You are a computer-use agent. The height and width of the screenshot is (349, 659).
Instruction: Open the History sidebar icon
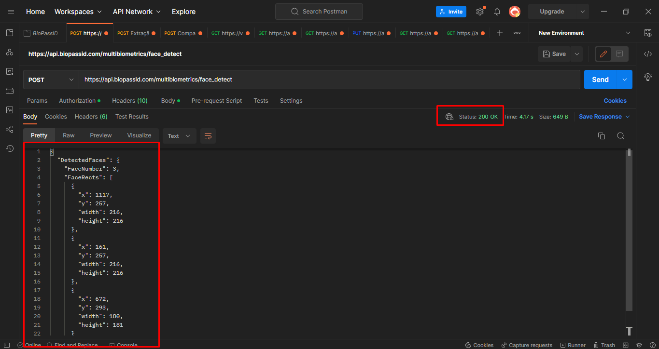pyautogui.click(x=10, y=148)
